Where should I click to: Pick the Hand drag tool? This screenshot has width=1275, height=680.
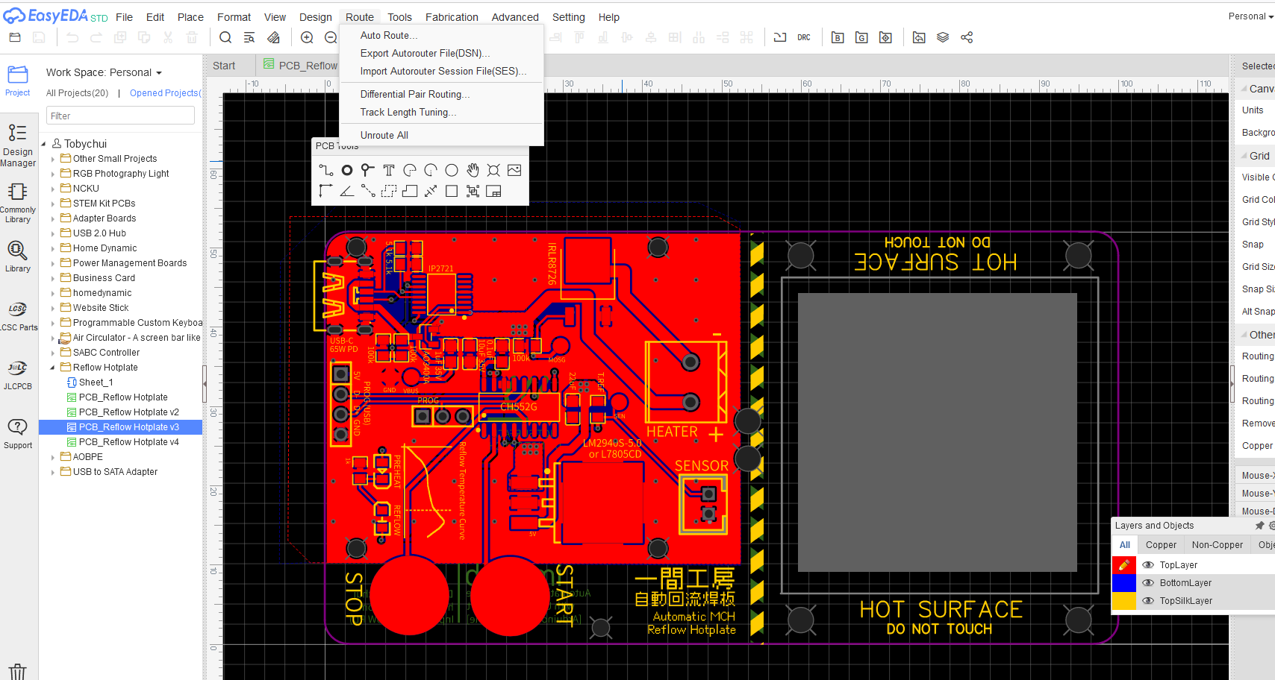click(x=473, y=170)
